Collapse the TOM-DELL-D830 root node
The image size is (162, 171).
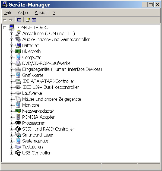point(5,28)
